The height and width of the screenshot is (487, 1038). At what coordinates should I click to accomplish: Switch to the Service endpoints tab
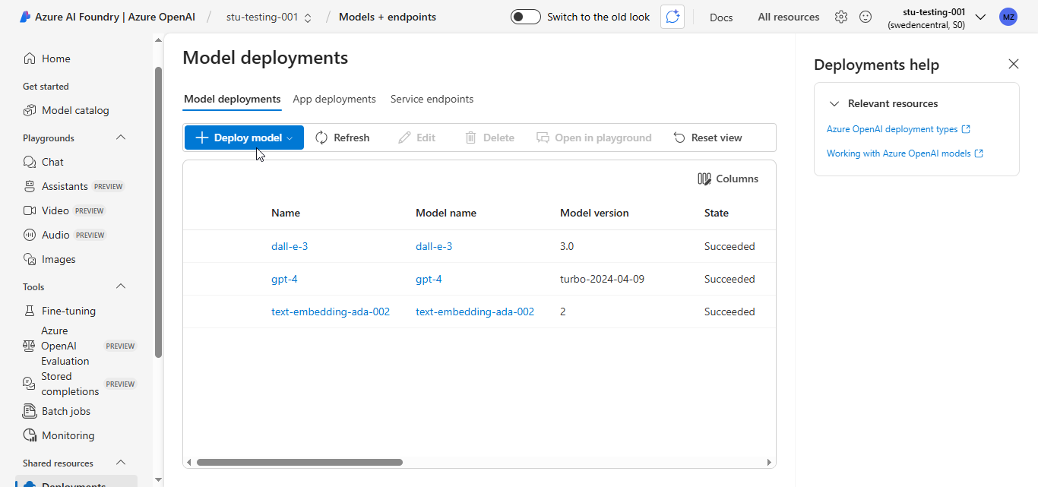coord(432,99)
